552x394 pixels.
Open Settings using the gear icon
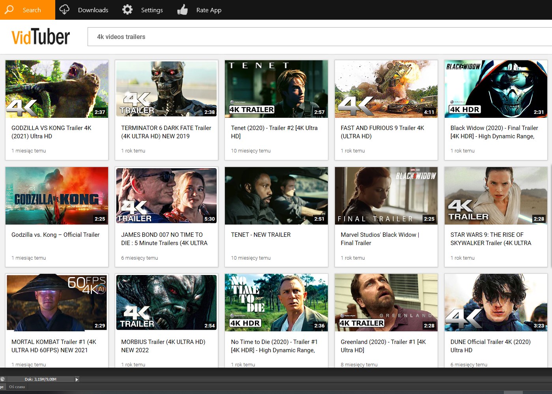coord(127,9)
